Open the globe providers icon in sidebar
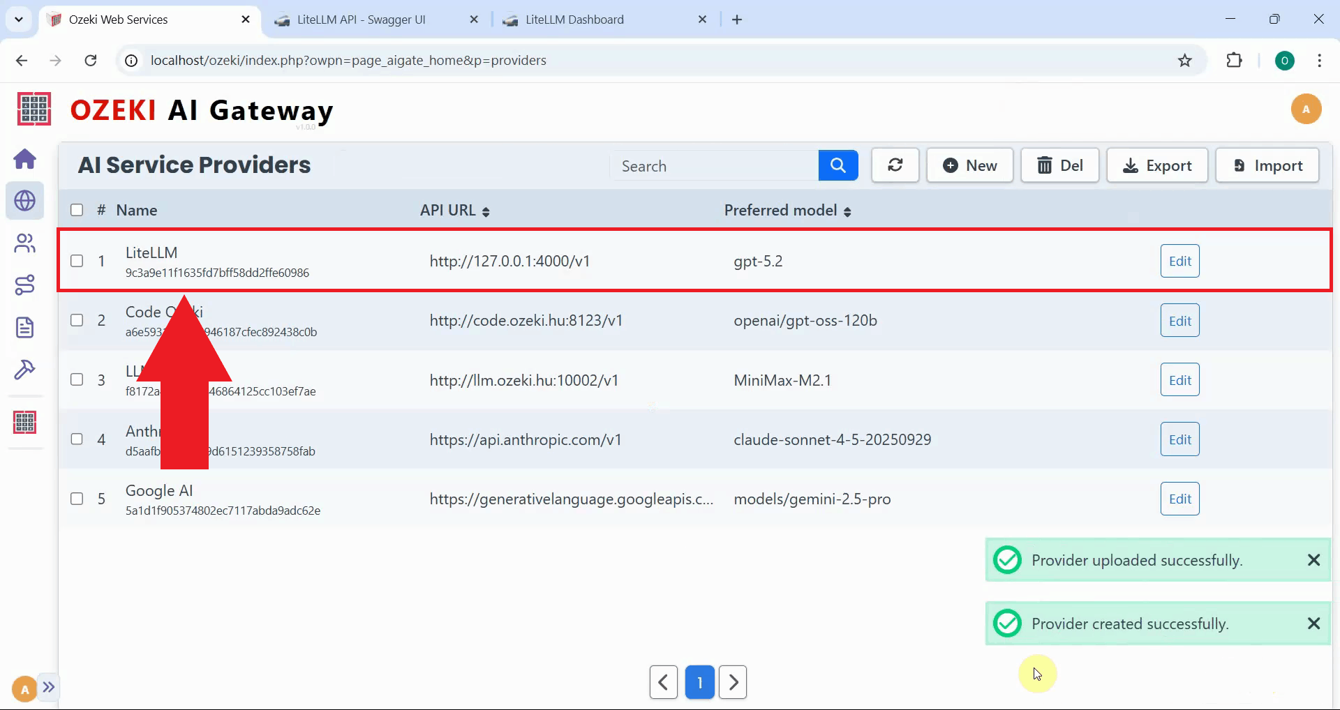1340x710 pixels. pyautogui.click(x=25, y=201)
